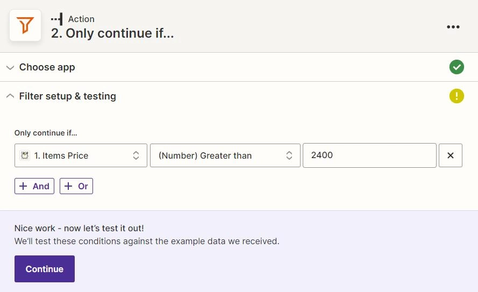Image resolution: width=478 pixels, height=292 pixels.
Task: Remove the filter condition with X
Action: pyautogui.click(x=450, y=155)
